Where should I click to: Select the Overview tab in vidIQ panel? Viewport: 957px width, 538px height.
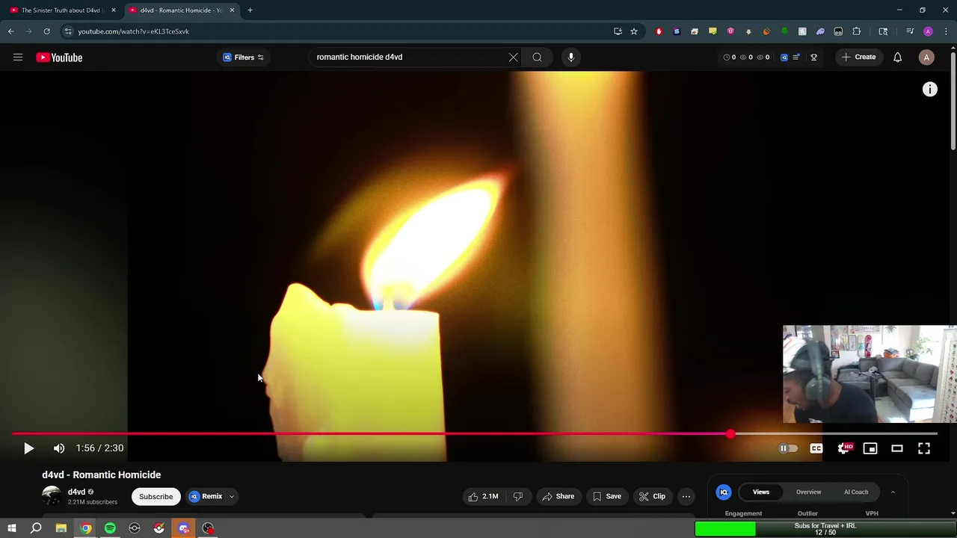(x=808, y=492)
